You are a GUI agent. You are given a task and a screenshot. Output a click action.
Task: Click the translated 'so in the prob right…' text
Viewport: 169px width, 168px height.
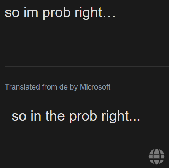(x=76, y=117)
